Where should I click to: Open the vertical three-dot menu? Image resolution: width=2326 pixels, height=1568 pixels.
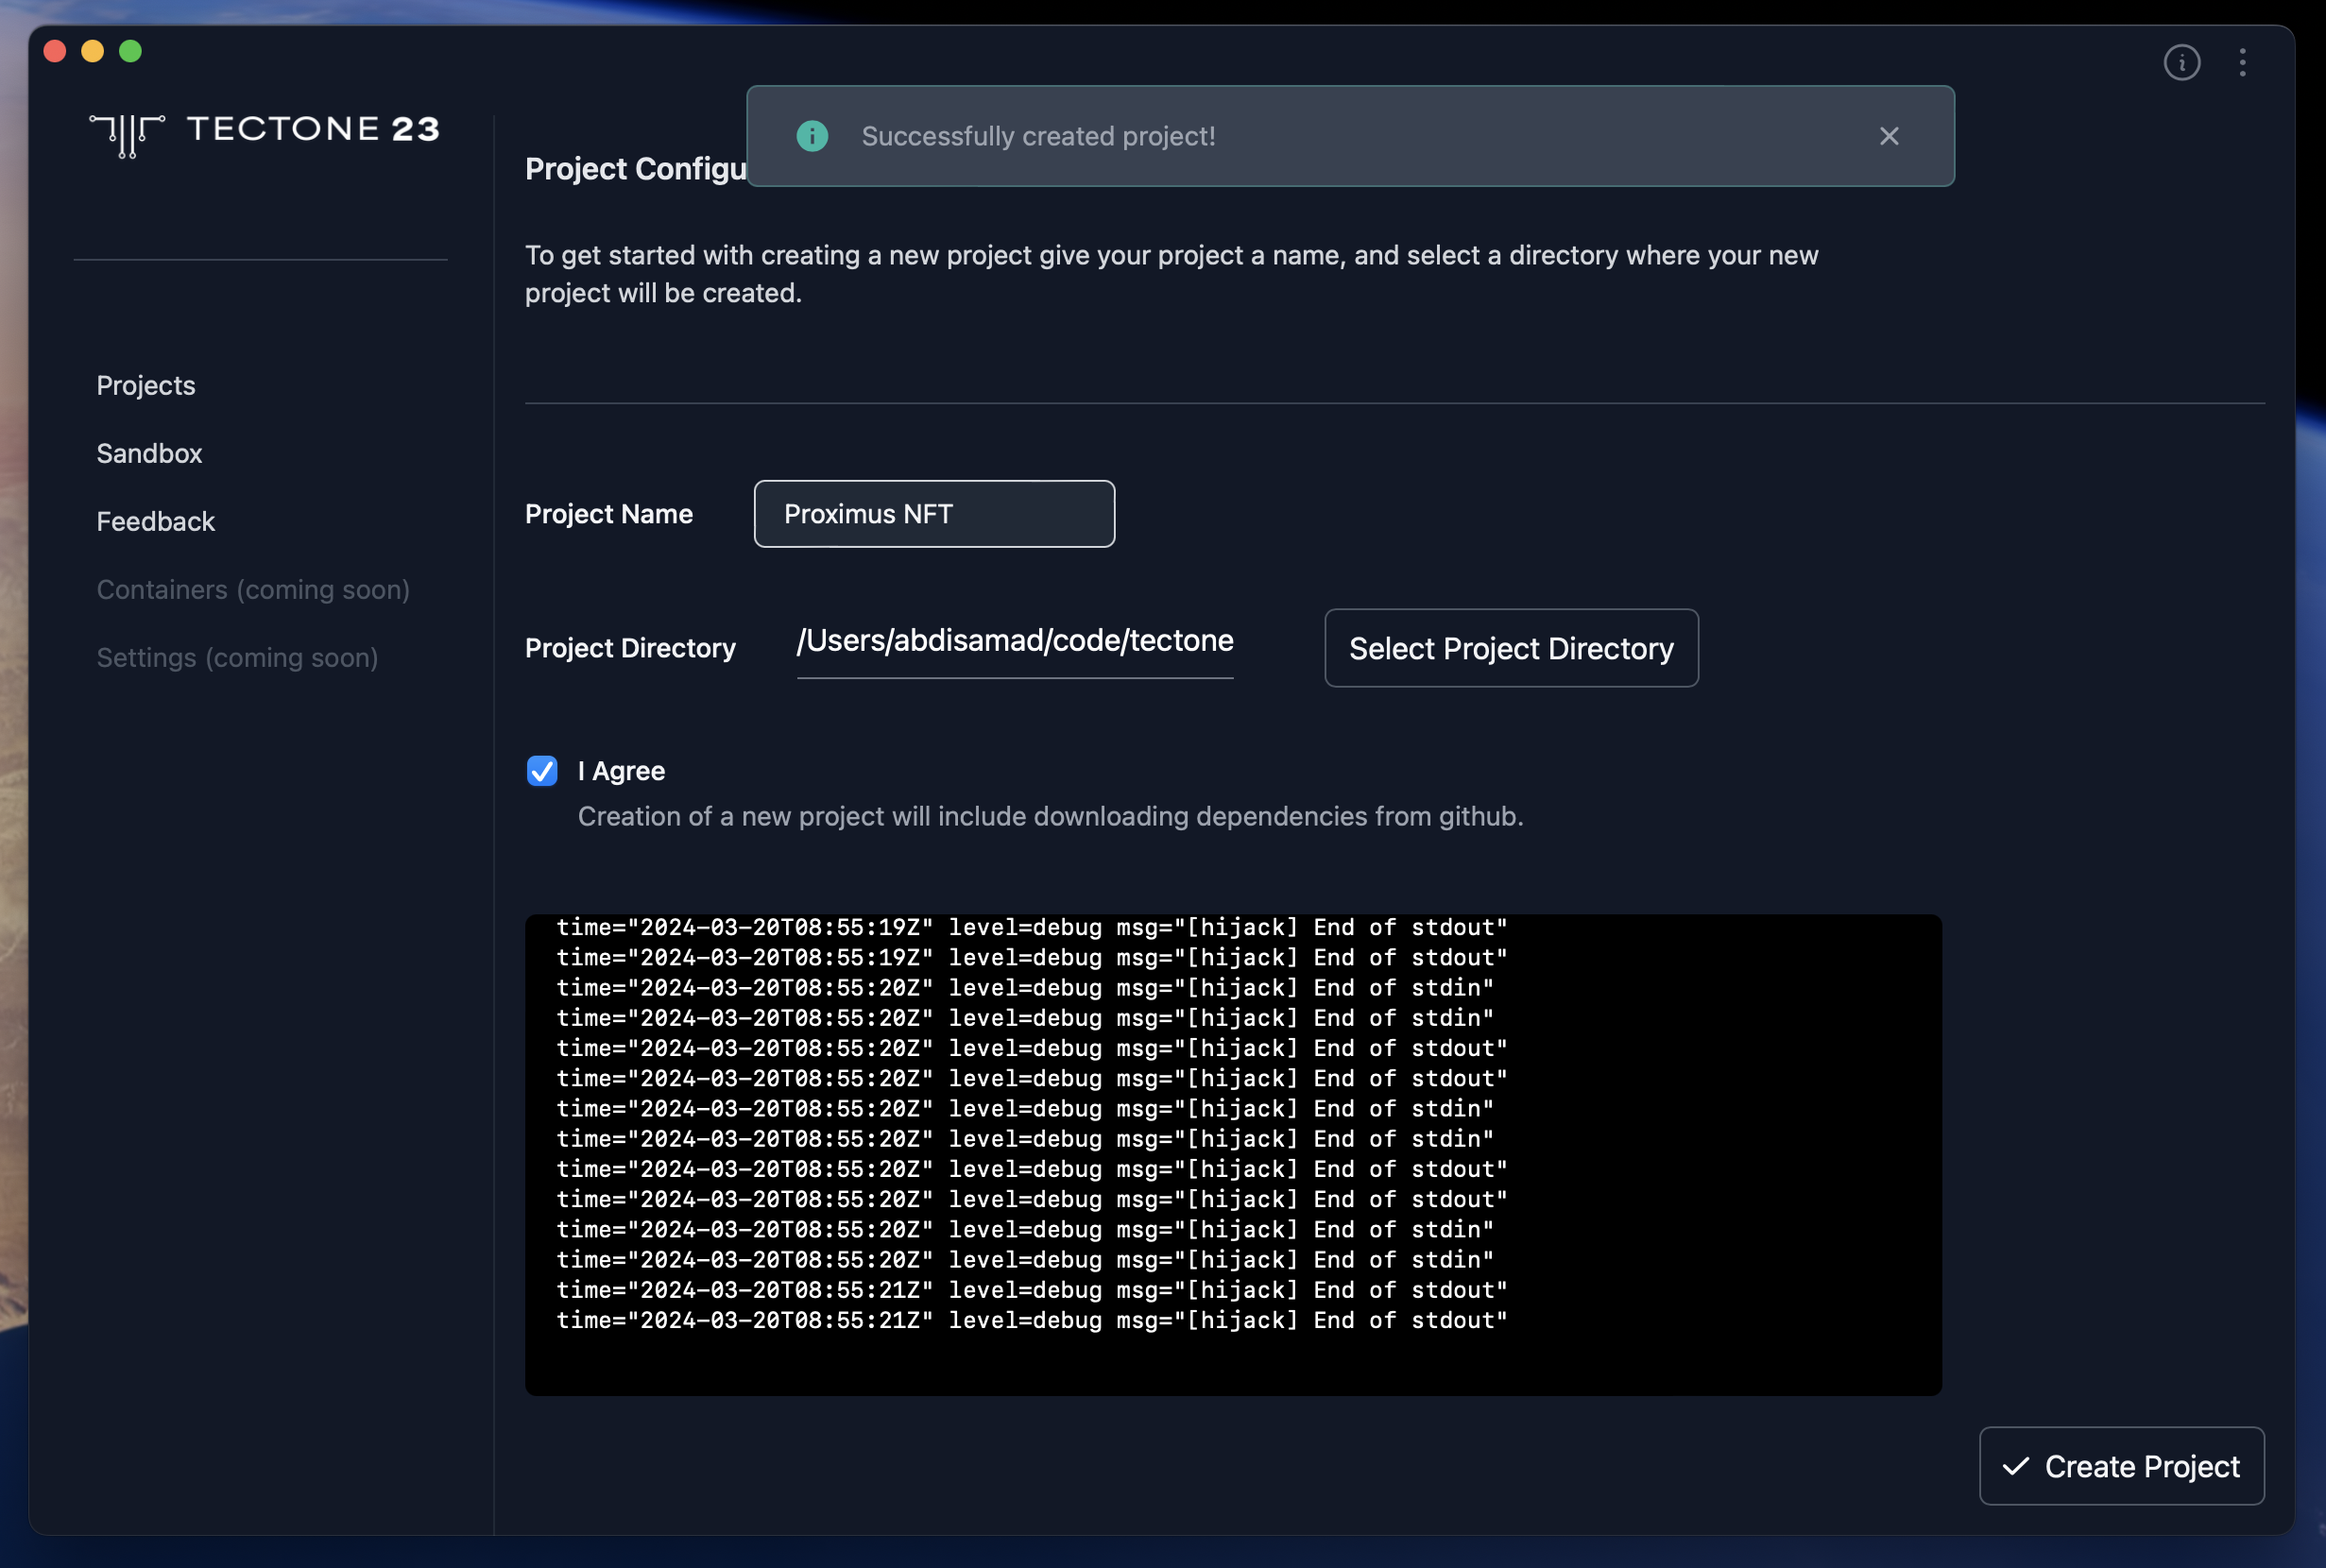tap(2243, 63)
